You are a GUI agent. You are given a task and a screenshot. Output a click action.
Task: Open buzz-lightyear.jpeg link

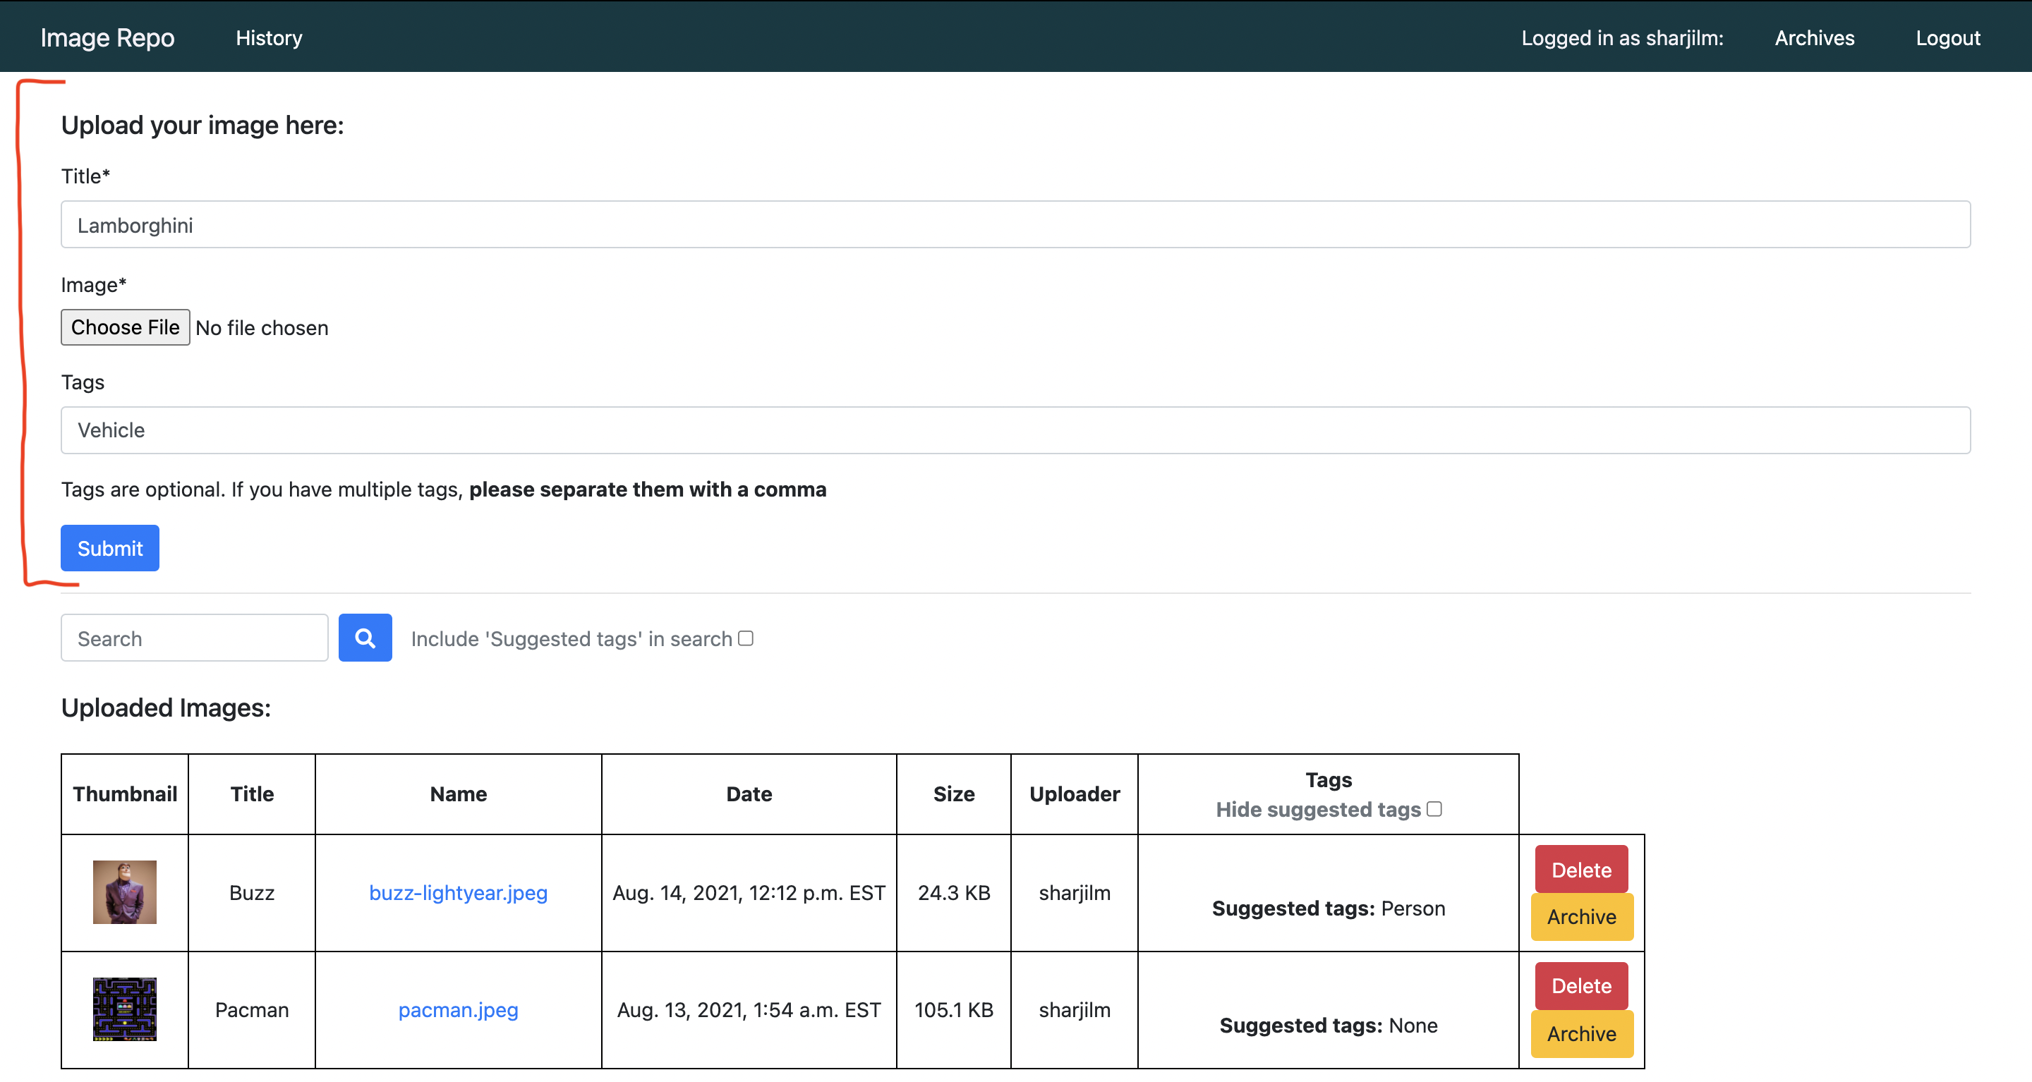(457, 893)
